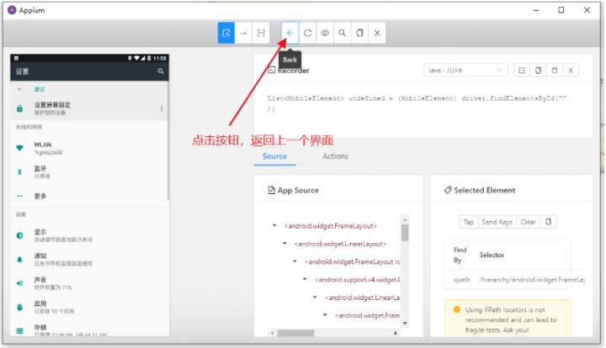This screenshot has height=348, width=606.
Task: Collapse the second-level FrameLayout node arrow
Action: tap(295, 261)
